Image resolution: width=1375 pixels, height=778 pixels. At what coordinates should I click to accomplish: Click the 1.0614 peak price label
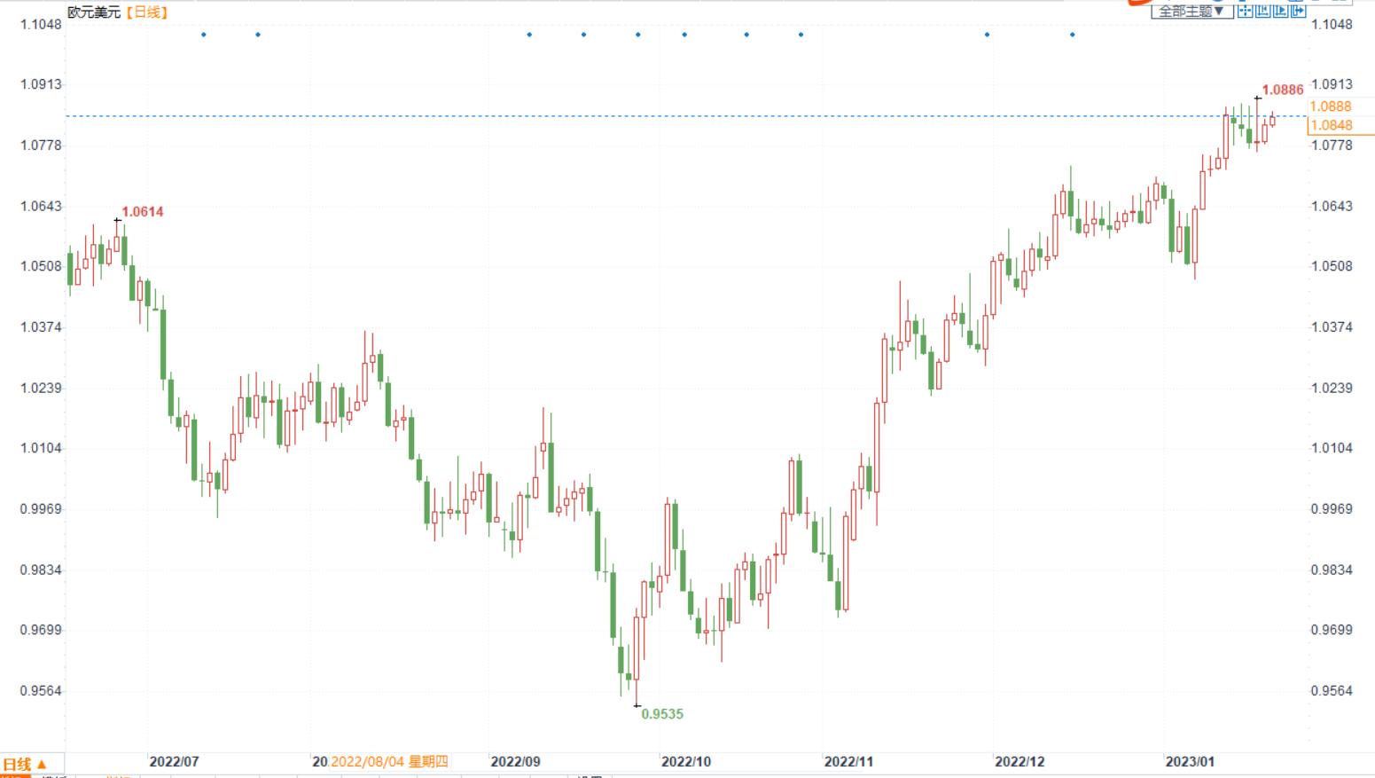pyautogui.click(x=143, y=211)
